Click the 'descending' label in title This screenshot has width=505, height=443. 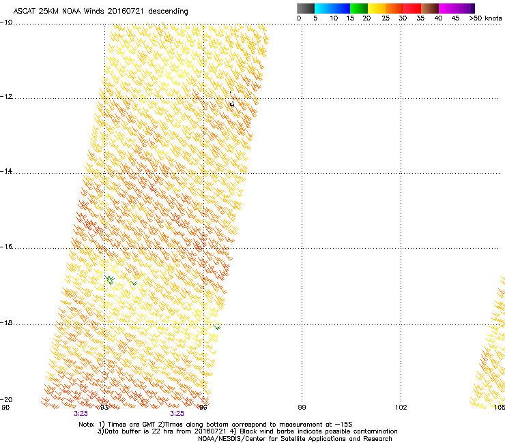tap(168, 12)
